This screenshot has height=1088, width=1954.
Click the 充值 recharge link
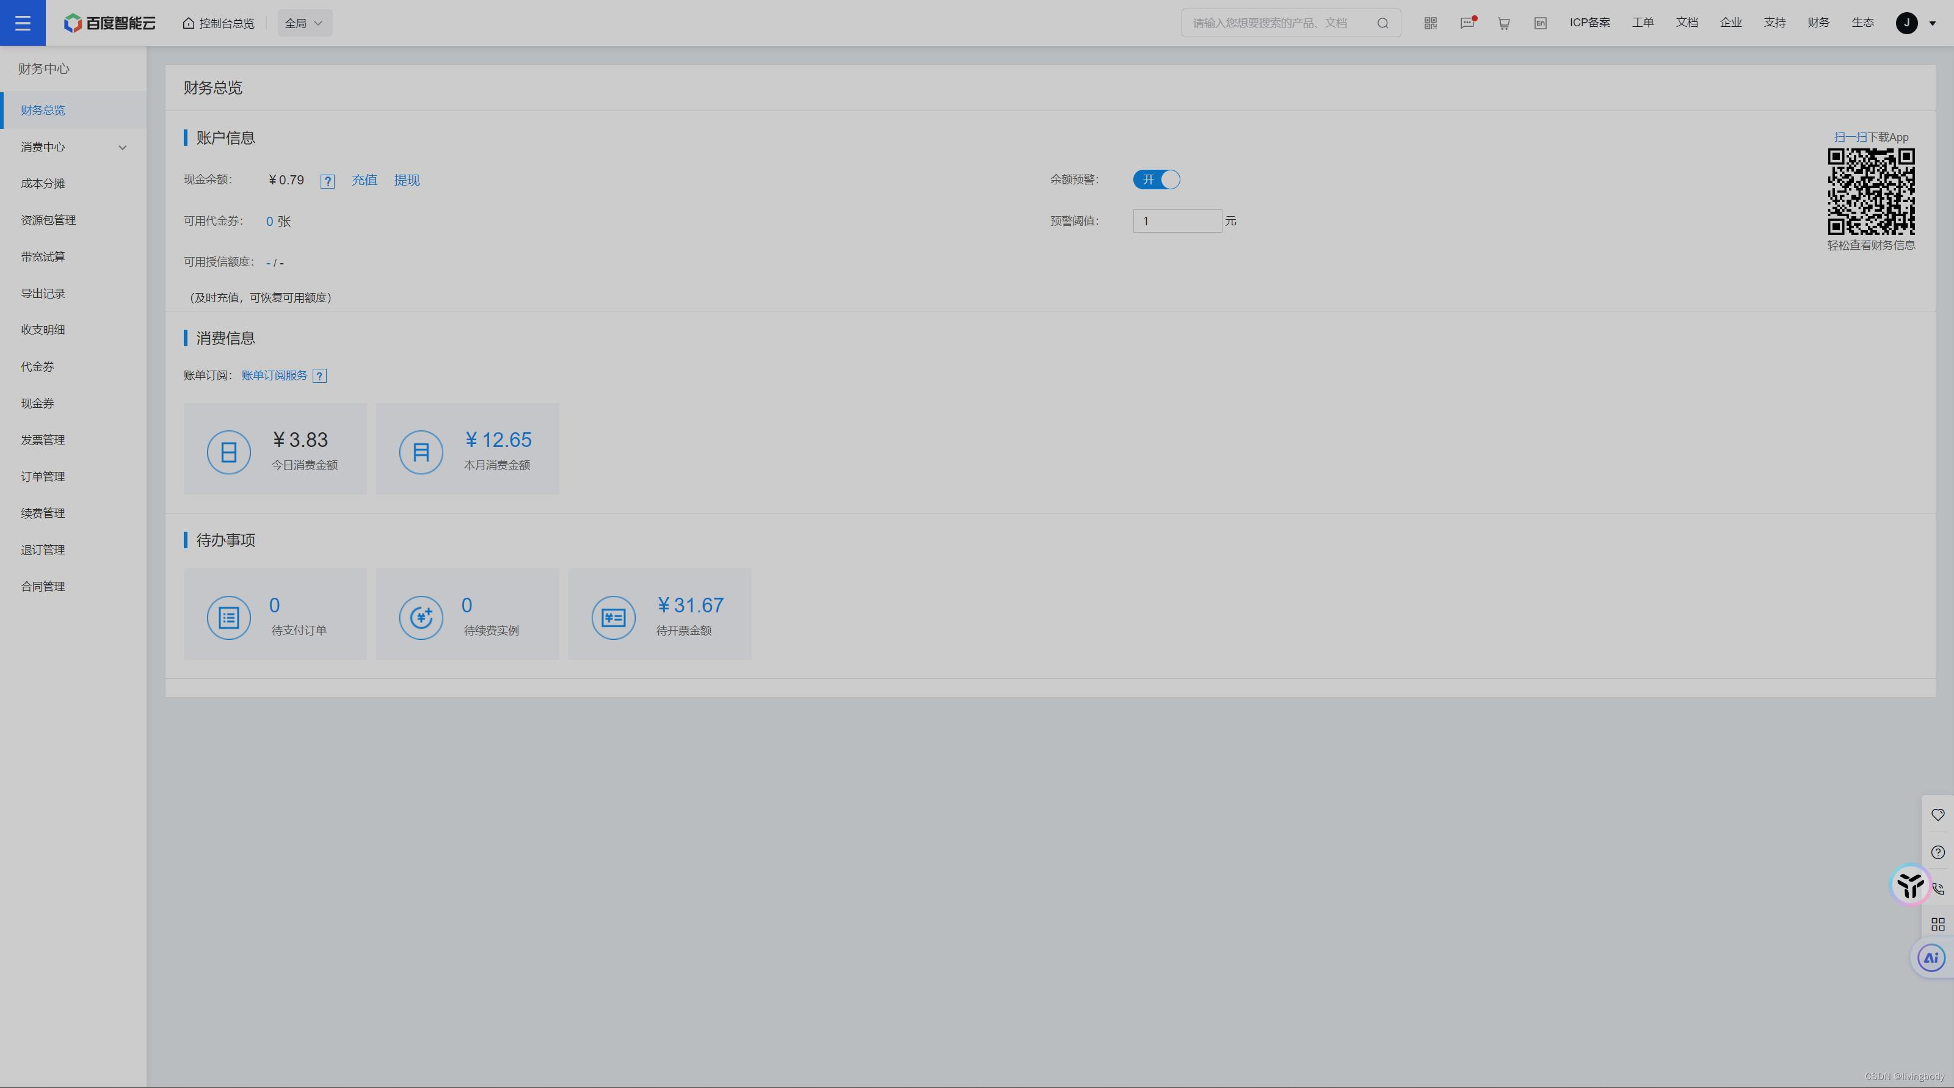click(x=364, y=181)
